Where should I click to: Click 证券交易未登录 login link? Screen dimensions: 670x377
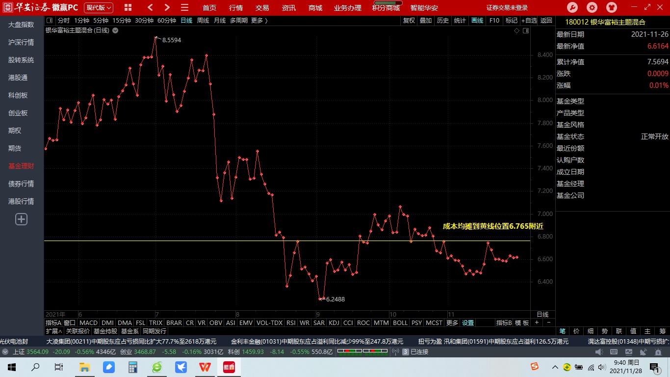coord(507,8)
